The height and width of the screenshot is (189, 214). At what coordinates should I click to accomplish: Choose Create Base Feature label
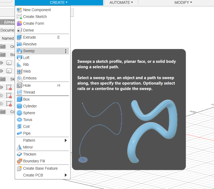40,168
